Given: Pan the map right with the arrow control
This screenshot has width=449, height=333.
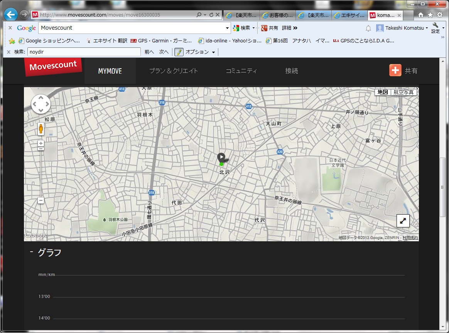Looking at the screenshot, I should (47, 104).
